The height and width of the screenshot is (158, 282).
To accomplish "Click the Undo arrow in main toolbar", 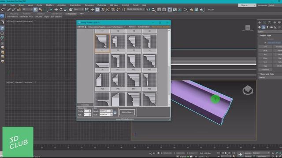I will pyautogui.click(x=3, y=10).
